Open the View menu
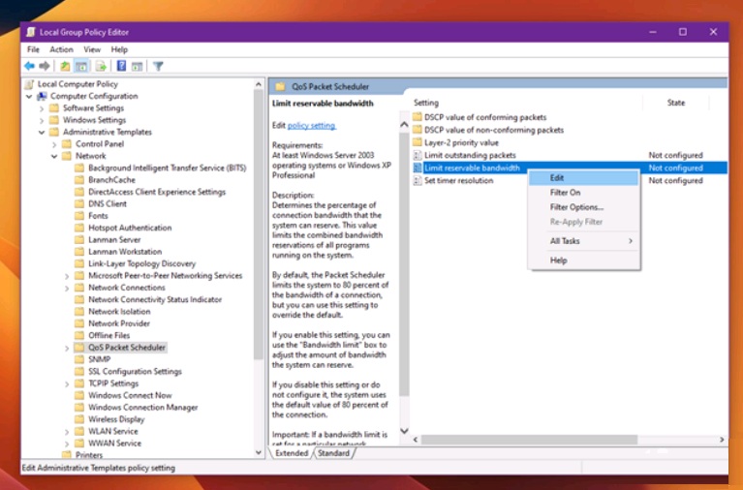 (92, 49)
